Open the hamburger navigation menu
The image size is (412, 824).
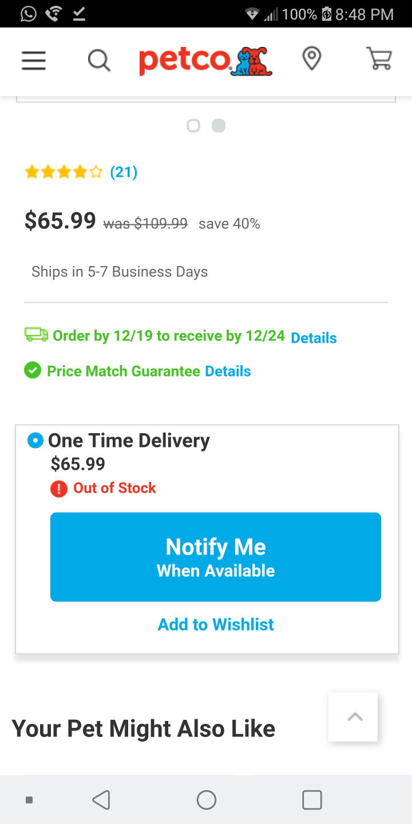coord(34,60)
